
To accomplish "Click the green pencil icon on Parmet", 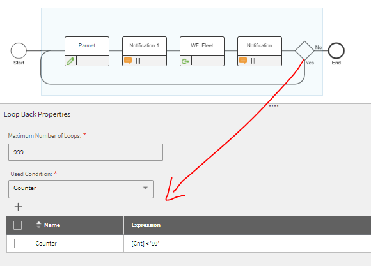I will pos(70,61).
